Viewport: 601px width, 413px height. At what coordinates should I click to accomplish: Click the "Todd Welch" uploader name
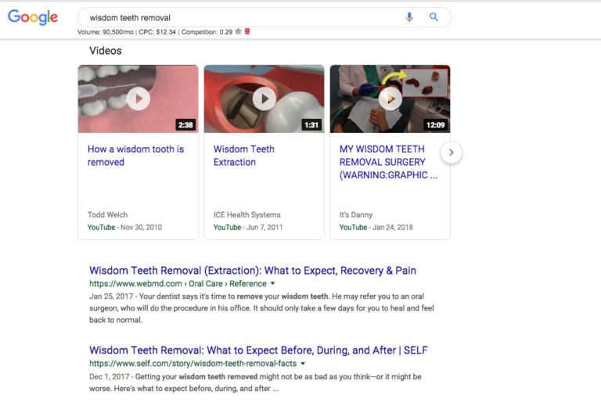click(107, 214)
